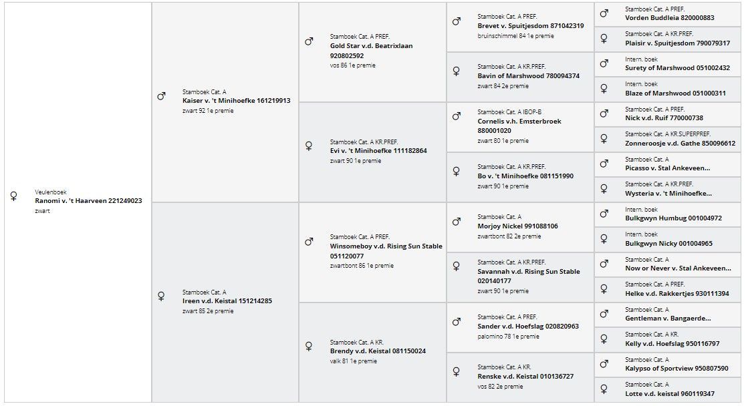Open Kalypso of Sportview 950807590

676,368
